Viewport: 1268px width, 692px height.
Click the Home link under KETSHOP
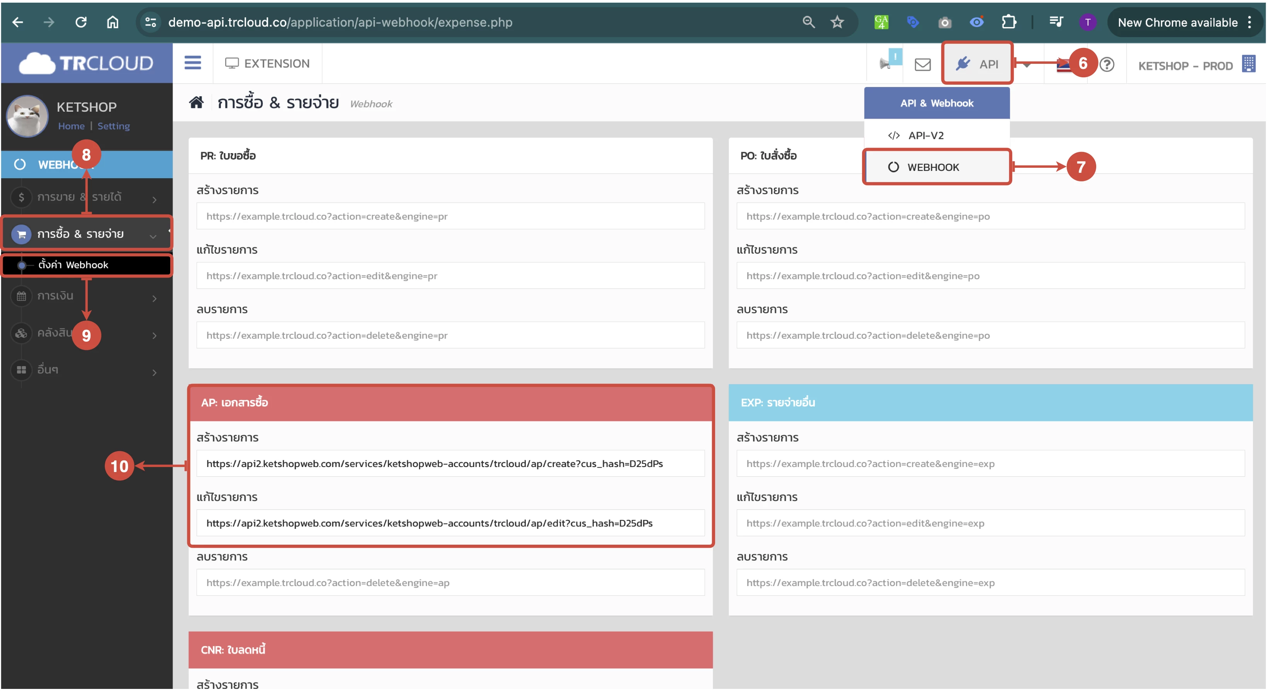pyautogui.click(x=71, y=126)
